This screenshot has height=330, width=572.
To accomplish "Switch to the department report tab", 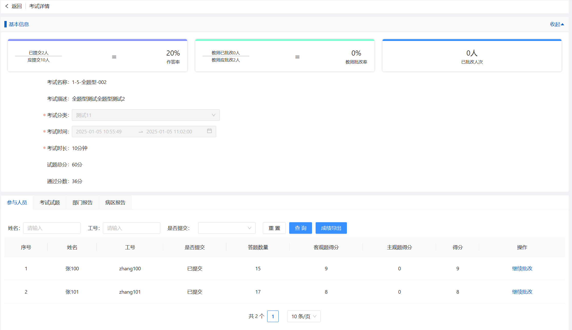I will coord(83,203).
